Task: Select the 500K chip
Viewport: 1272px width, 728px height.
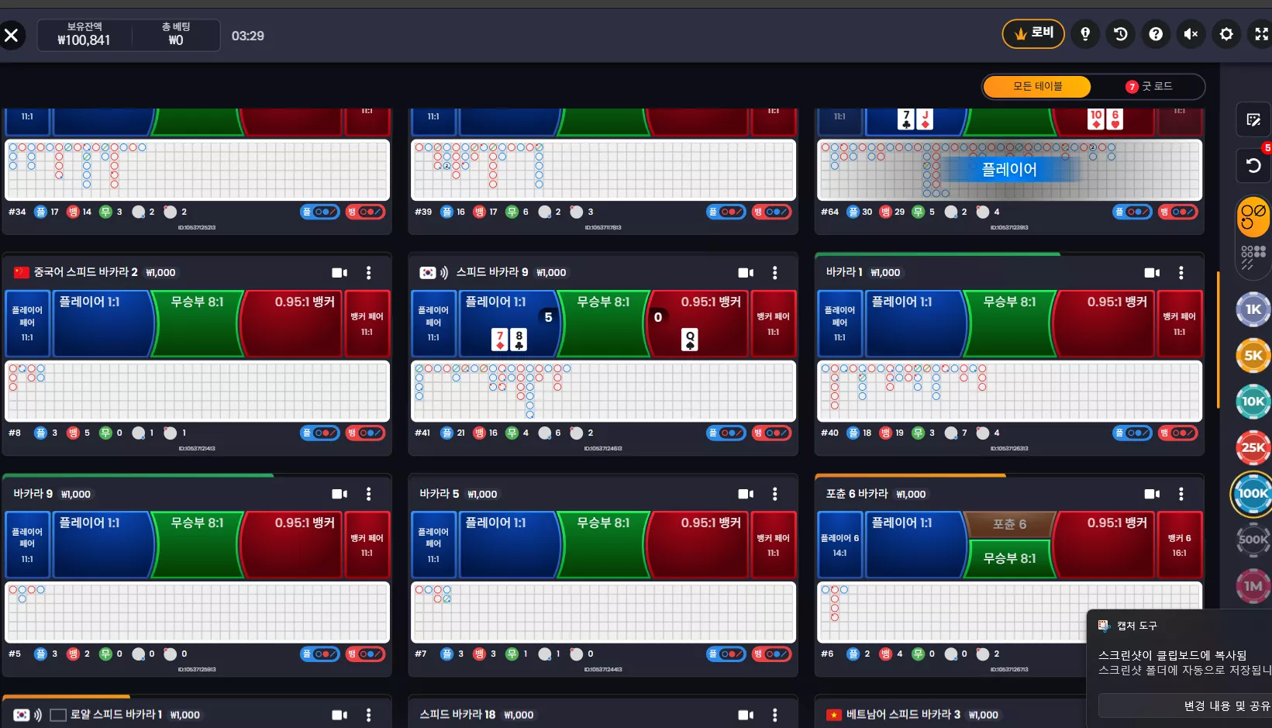Action: point(1253,540)
